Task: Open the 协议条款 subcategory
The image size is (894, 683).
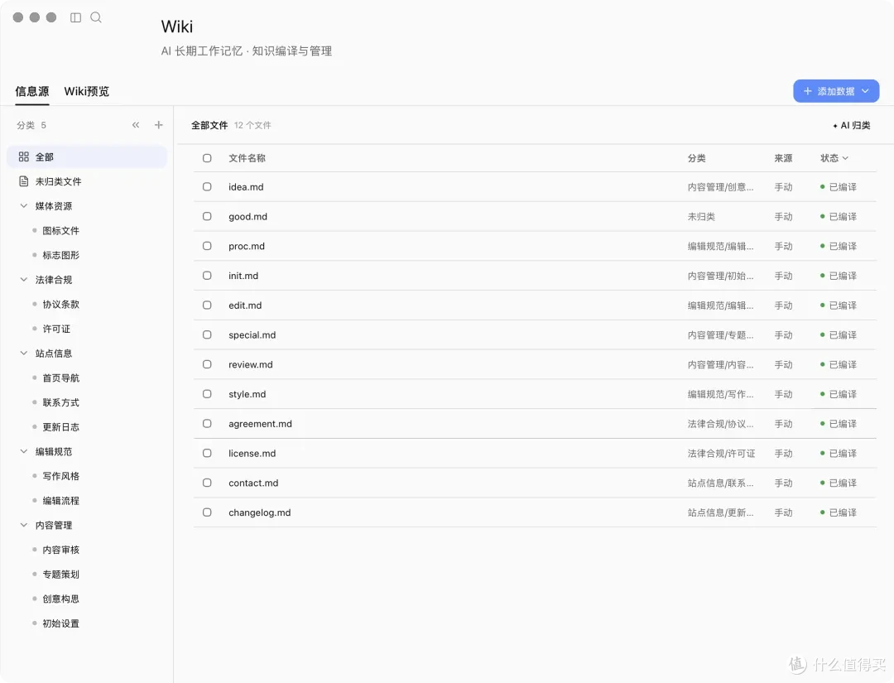Action: 61,304
